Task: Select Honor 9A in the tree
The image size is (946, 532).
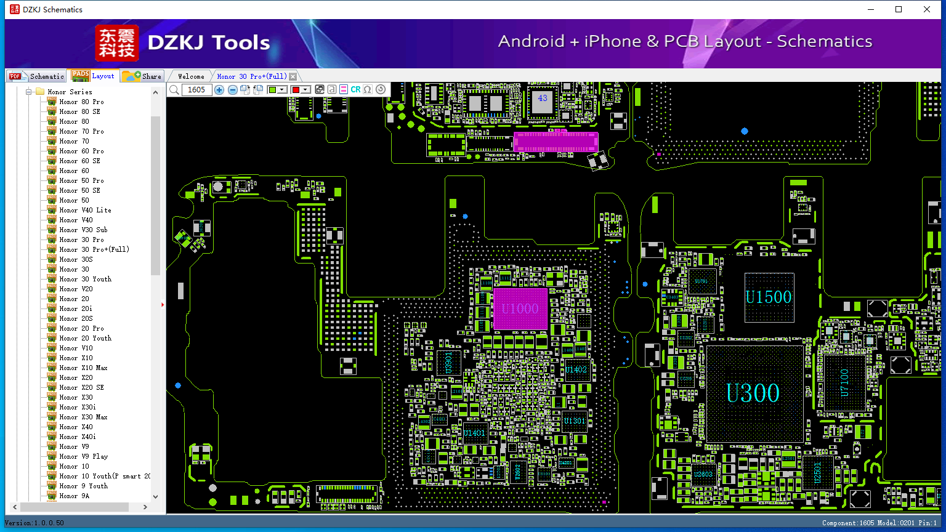Action: tap(74, 496)
